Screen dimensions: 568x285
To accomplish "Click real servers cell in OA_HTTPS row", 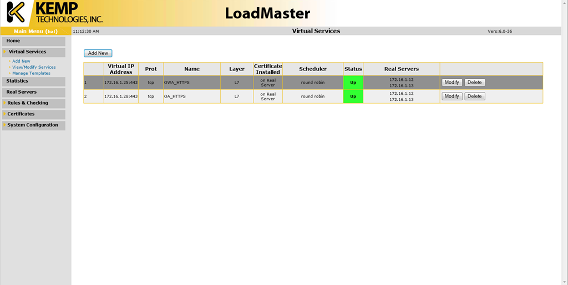I will (x=402, y=96).
